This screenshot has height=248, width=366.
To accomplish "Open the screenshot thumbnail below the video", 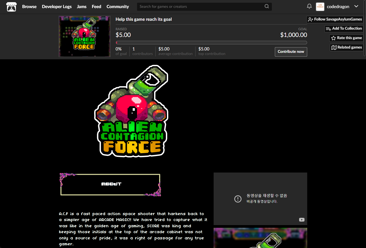I will pos(260,238).
